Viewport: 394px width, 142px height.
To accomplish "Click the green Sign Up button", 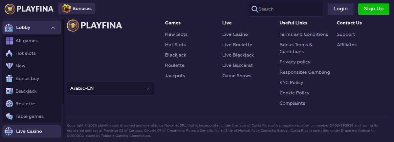I will [374, 9].
